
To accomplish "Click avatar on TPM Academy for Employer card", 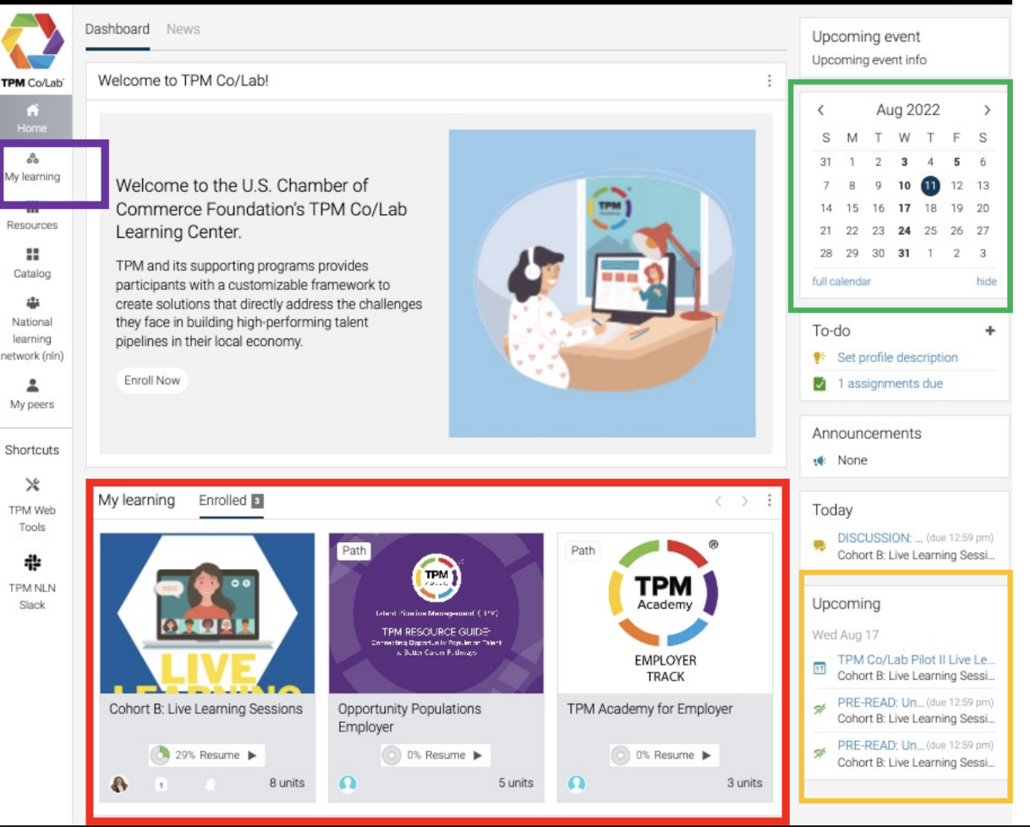I will [x=577, y=785].
